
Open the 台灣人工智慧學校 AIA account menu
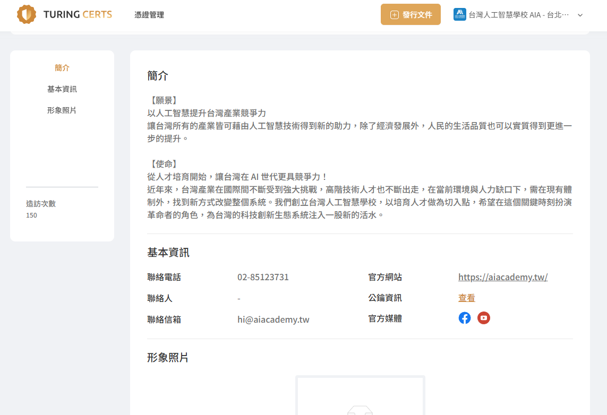point(518,15)
